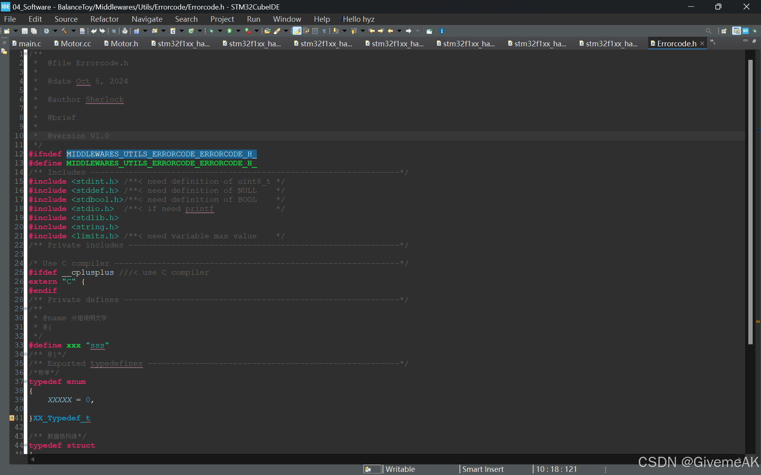Switch to the Debug perspective icon

(x=755, y=31)
